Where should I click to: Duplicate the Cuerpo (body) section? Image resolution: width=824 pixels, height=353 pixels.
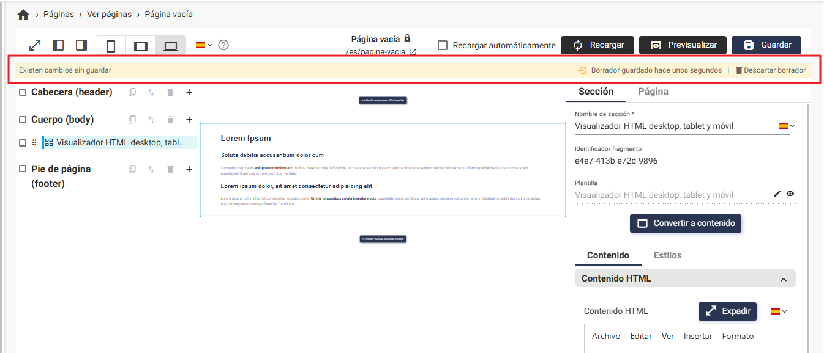(x=132, y=119)
